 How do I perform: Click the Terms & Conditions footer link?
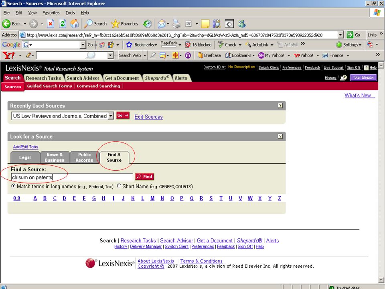click(x=201, y=261)
